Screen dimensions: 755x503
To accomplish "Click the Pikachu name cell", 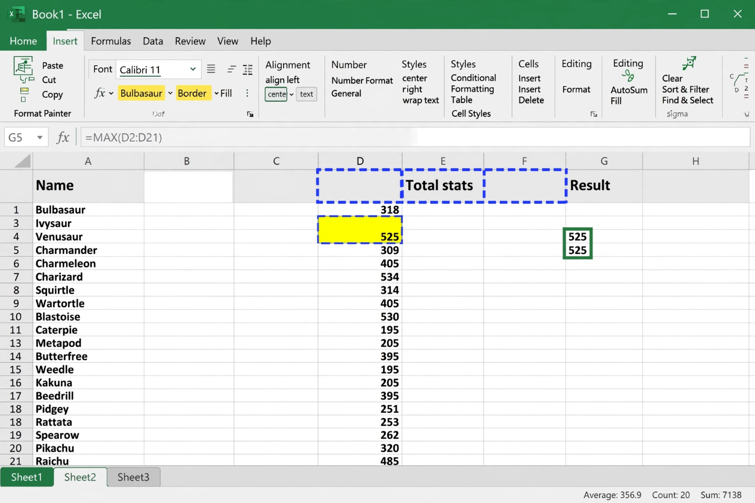I will tap(88, 448).
